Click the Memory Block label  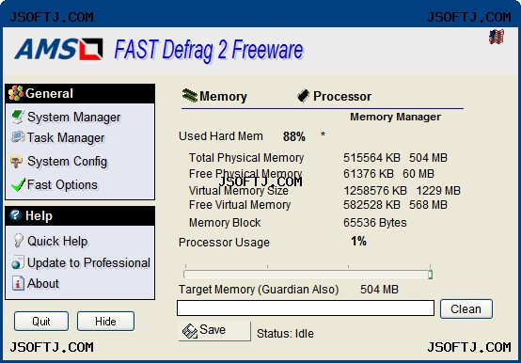(225, 223)
